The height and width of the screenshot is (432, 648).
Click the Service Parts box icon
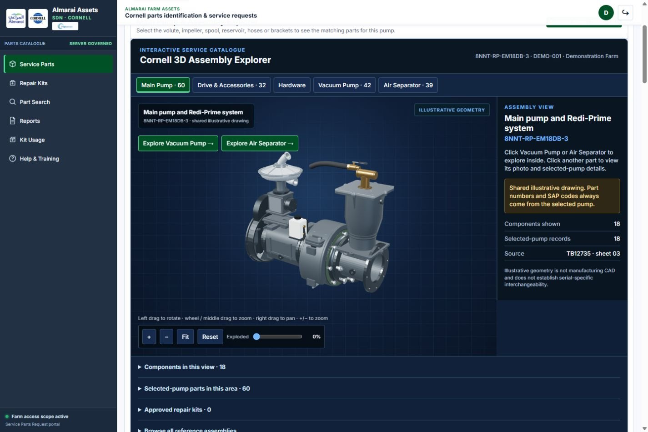pyautogui.click(x=13, y=64)
